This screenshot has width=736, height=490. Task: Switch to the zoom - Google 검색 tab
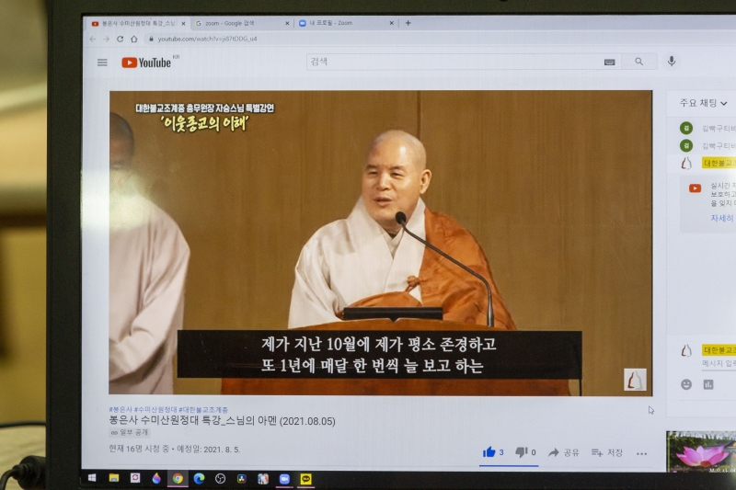click(241, 23)
